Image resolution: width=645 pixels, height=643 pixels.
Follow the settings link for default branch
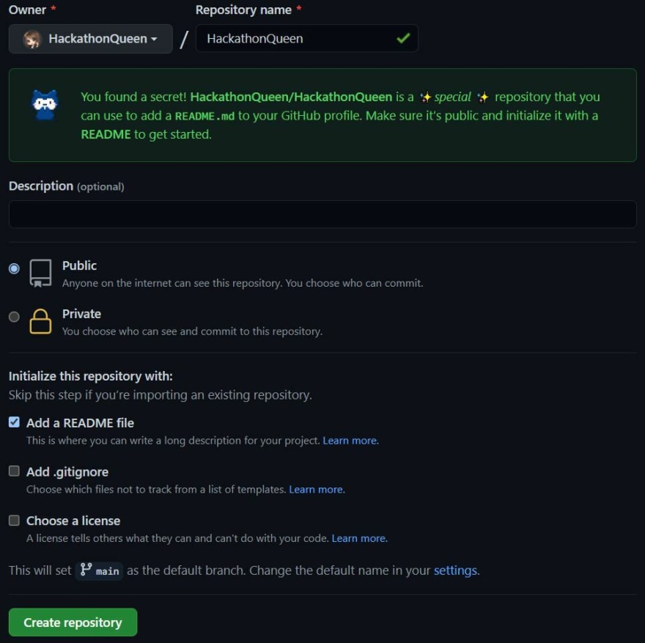click(x=456, y=570)
